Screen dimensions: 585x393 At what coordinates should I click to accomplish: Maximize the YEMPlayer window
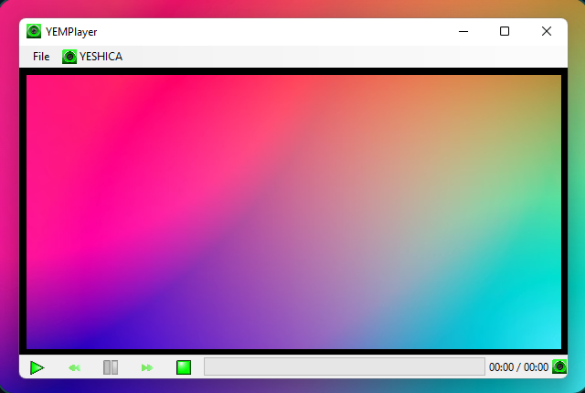(505, 32)
